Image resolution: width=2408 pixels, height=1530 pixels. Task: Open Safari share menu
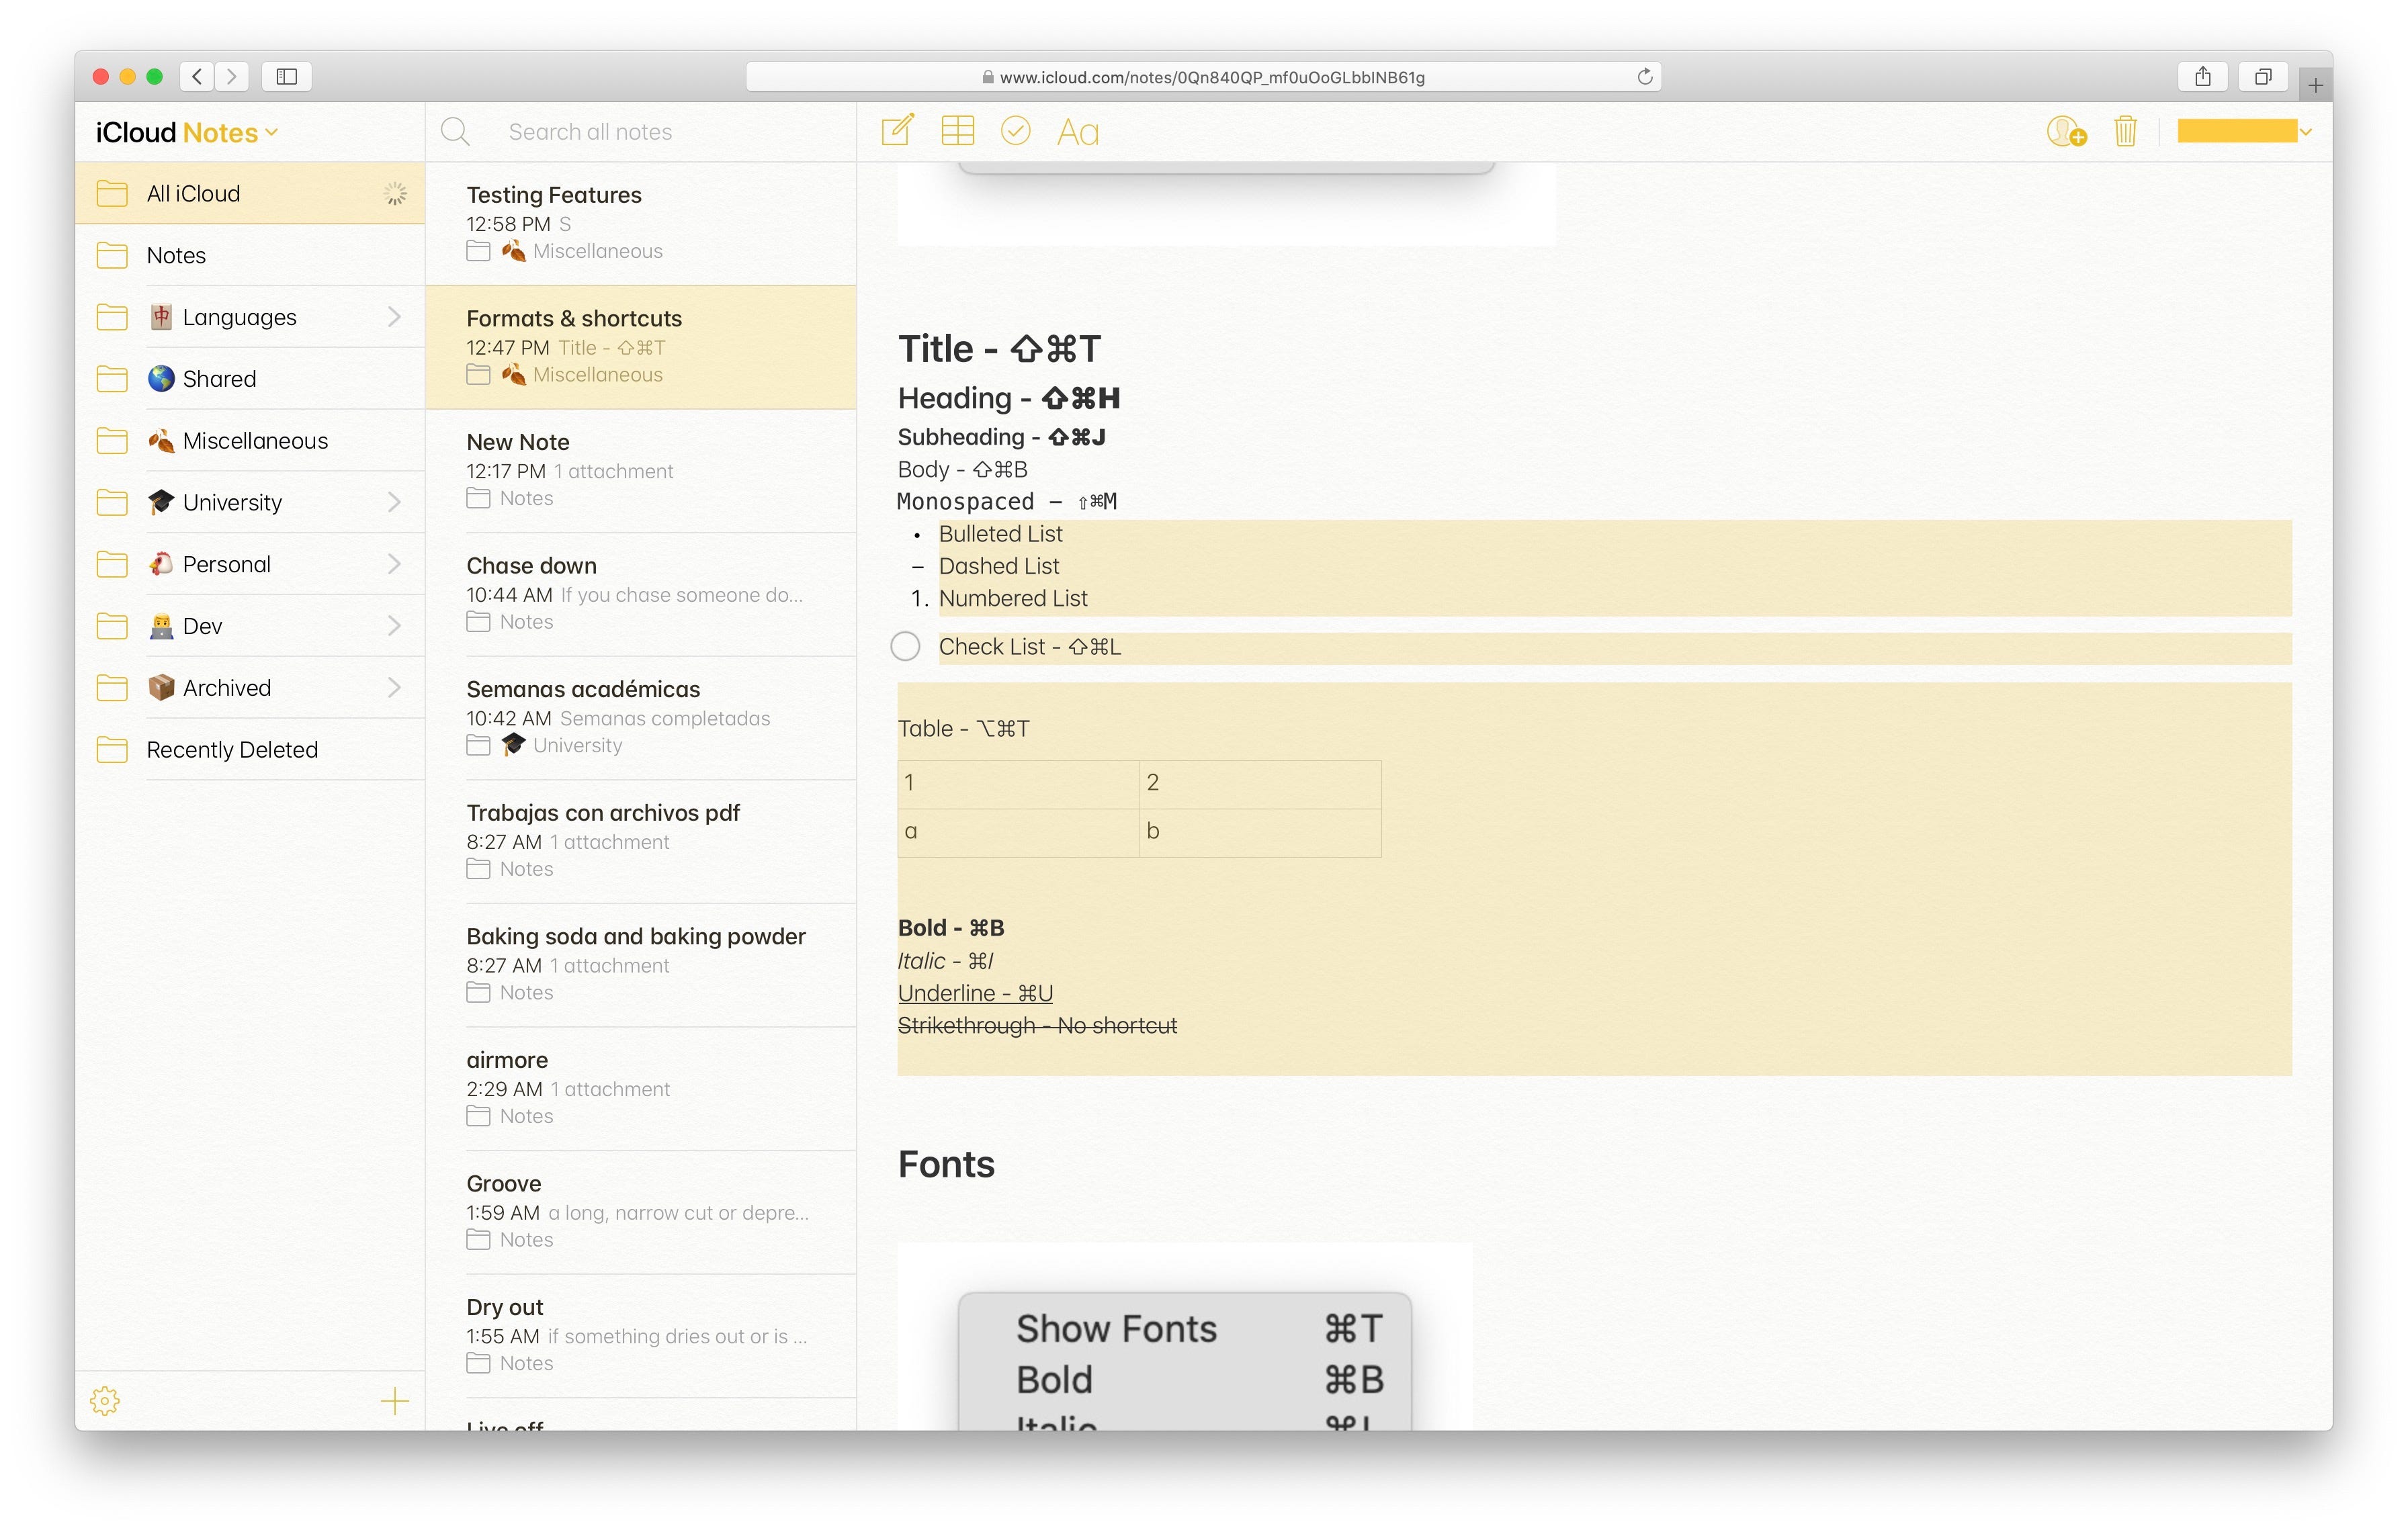2202,76
